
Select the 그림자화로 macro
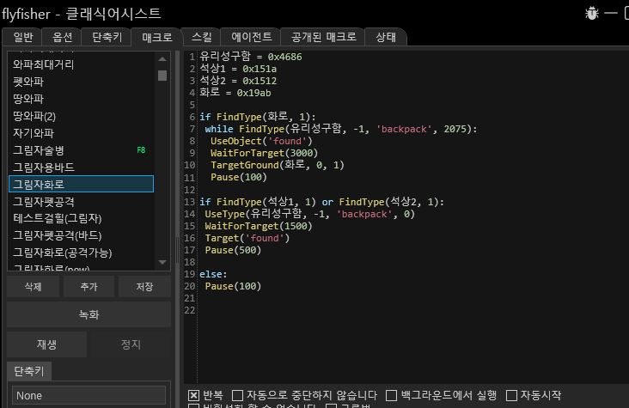click(x=81, y=185)
